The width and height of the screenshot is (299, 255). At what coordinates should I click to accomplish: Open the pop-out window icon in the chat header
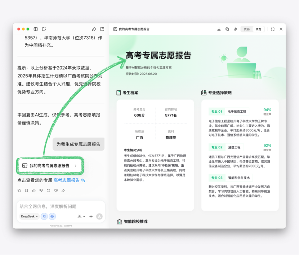point(102,29)
